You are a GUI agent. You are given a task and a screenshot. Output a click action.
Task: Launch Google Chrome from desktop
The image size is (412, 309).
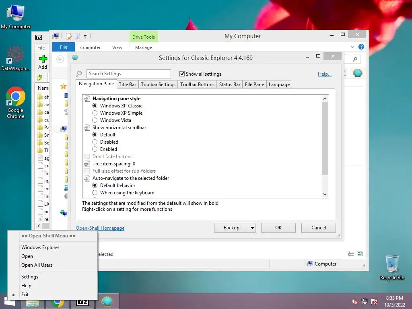pyautogui.click(x=16, y=103)
